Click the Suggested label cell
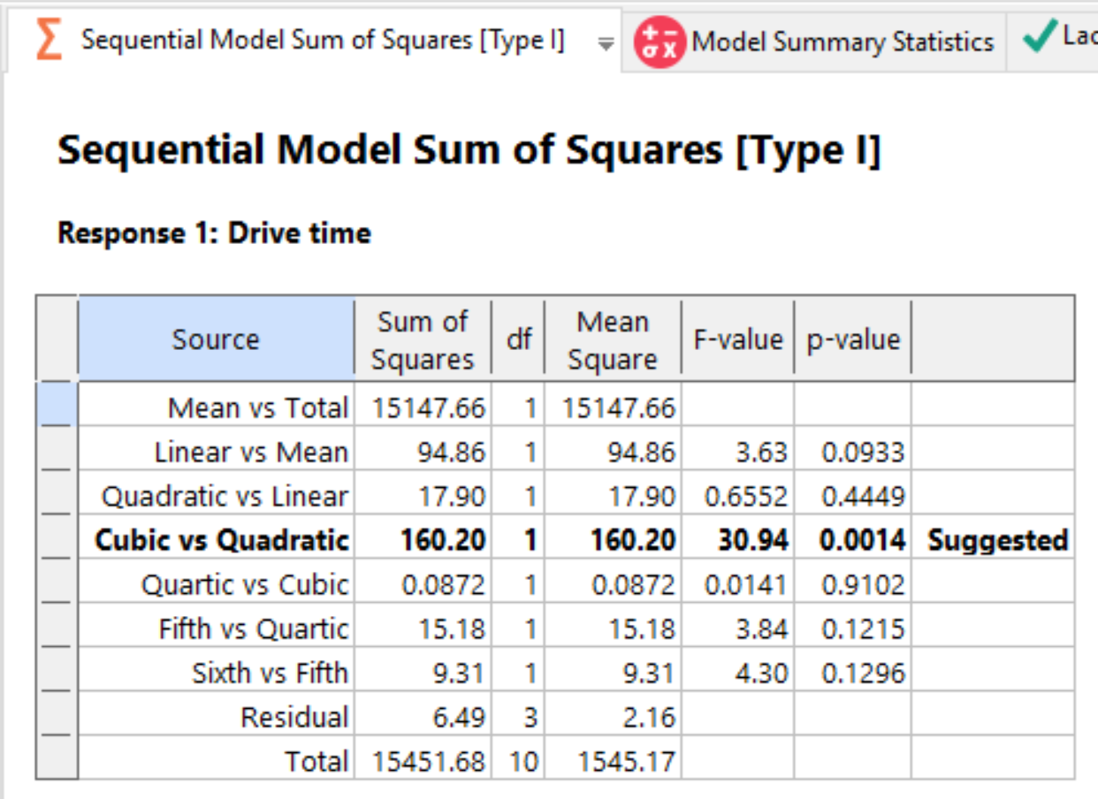The image size is (1098, 799). tap(996, 540)
